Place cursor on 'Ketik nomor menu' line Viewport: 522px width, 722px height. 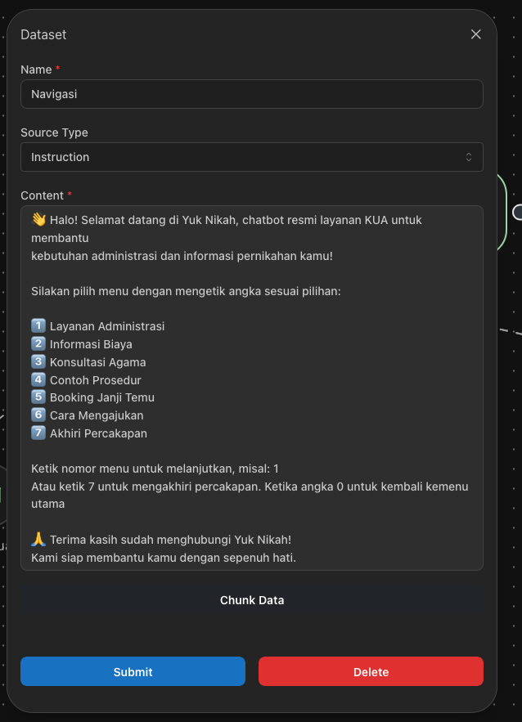[155, 469]
